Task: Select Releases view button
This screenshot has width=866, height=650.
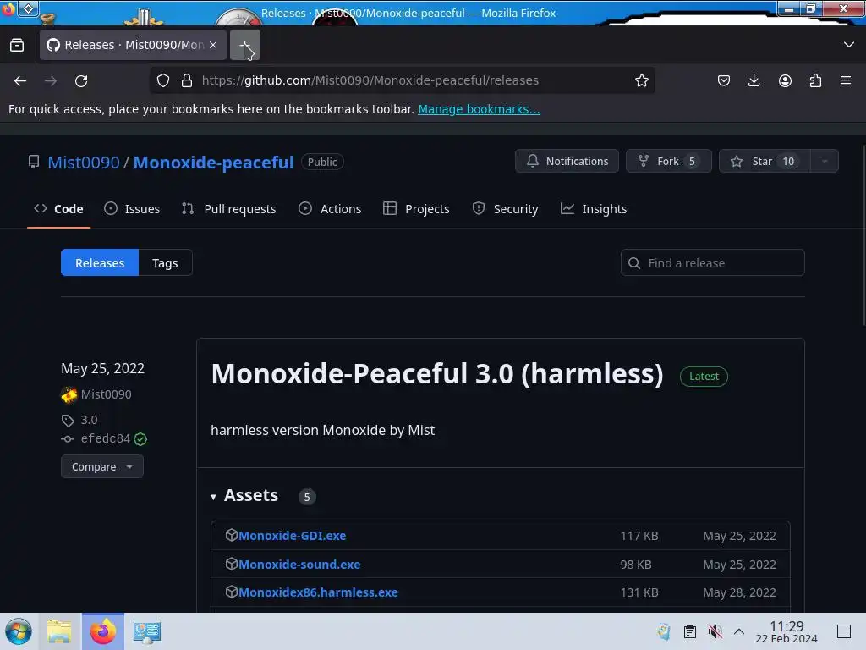Action: 100,262
